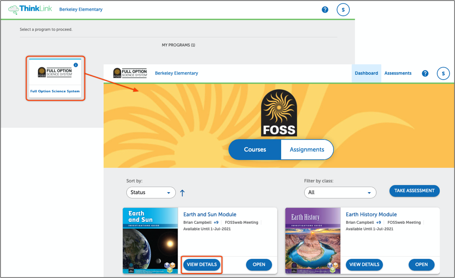Click the Earth and Sun cover thumbnail
Viewport: 455px width, 278px height.
tap(150, 241)
